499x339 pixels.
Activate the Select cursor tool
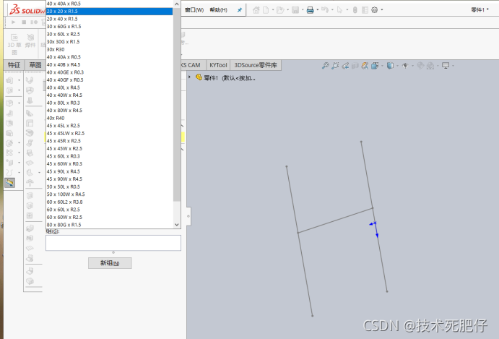coord(339,10)
